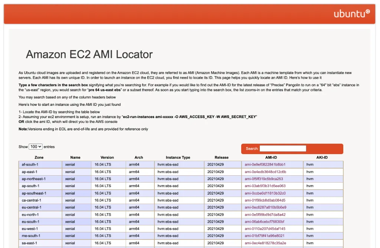Viewport: 380px width, 248px height.
Task: Open AMI ami-01bf79f41a96e8021 for me-south-1
Action: 265,236
